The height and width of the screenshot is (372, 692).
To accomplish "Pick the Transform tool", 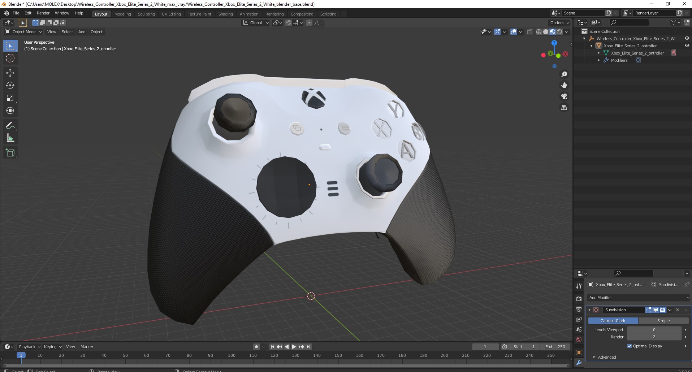I will click(x=10, y=111).
